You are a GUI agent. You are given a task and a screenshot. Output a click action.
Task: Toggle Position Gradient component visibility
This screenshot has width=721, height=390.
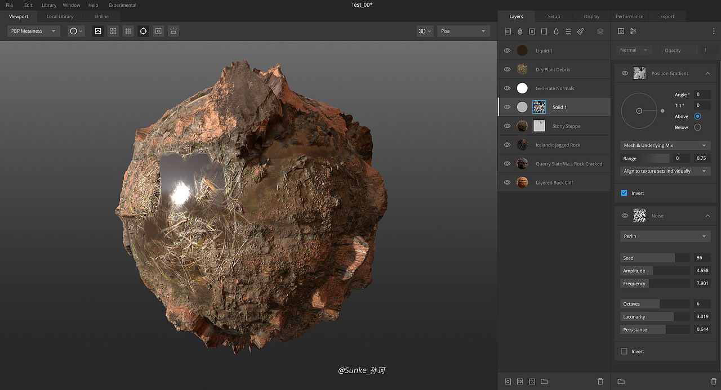625,73
